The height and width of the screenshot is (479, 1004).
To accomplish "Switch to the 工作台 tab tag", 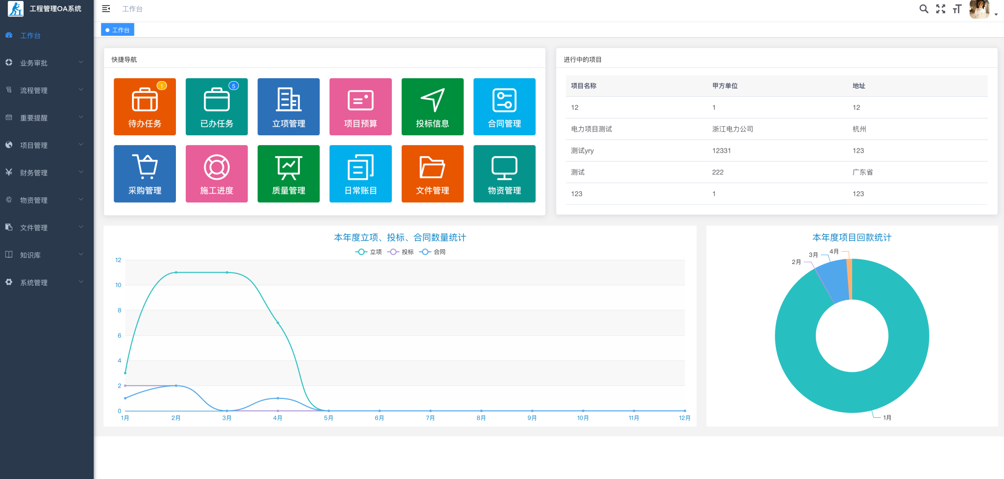I will click(118, 30).
